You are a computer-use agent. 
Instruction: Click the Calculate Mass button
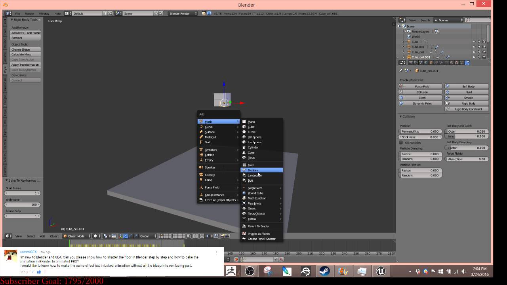(x=25, y=55)
